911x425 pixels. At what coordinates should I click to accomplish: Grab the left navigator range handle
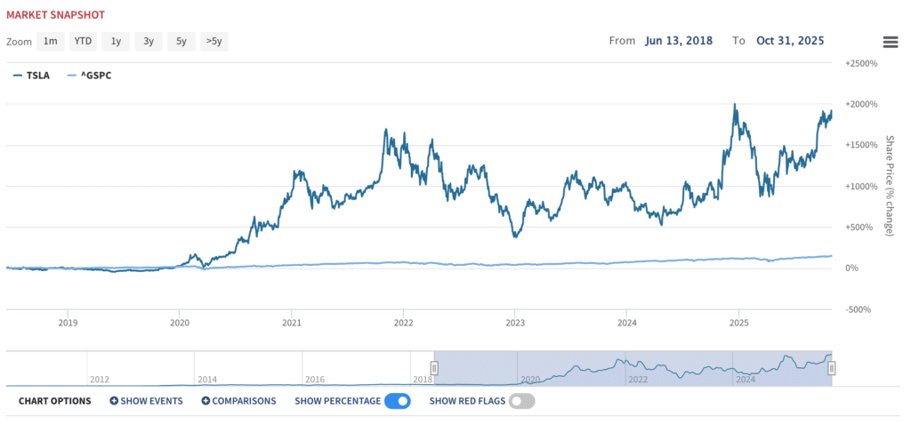coord(434,368)
